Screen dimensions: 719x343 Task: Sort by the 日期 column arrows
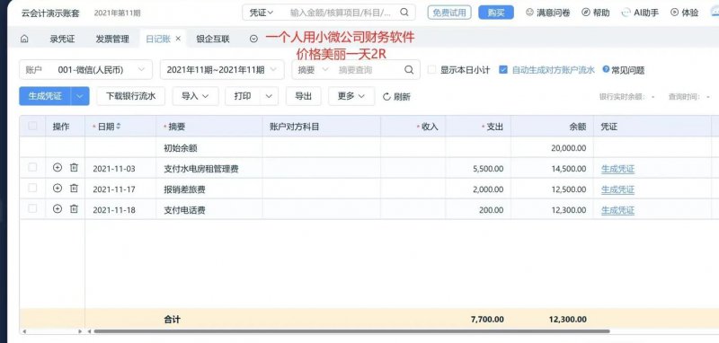click(119, 127)
